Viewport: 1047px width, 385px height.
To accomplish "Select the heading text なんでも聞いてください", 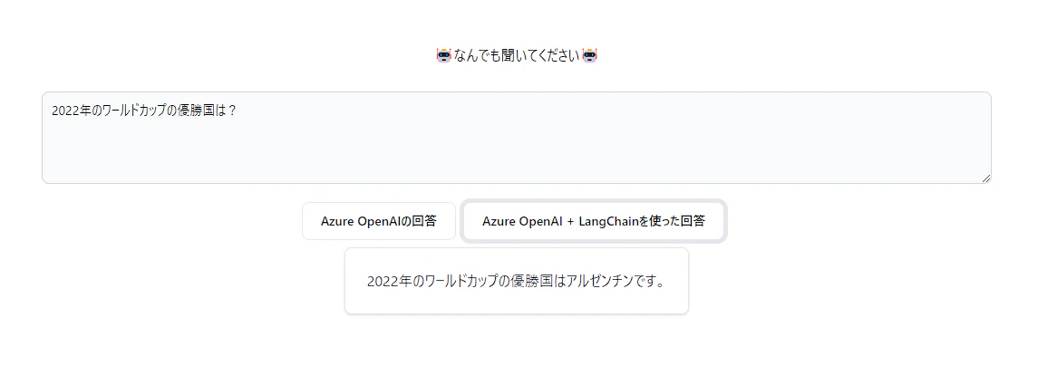I will tap(517, 56).
